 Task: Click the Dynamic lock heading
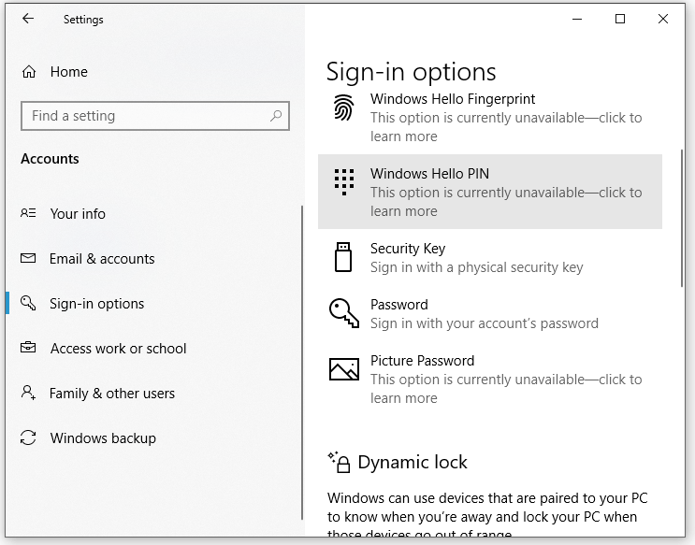[413, 462]
